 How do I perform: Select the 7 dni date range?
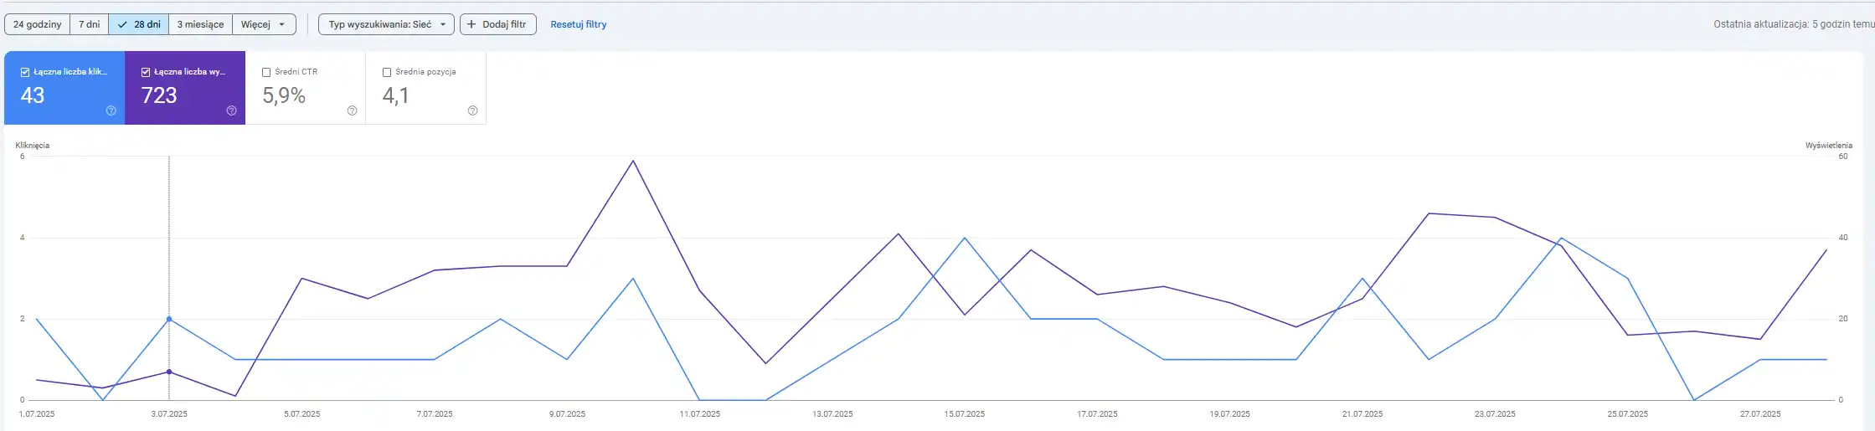coord(90,24)
